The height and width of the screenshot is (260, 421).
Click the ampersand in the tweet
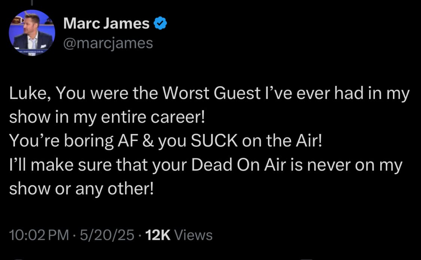click(148, 141)
